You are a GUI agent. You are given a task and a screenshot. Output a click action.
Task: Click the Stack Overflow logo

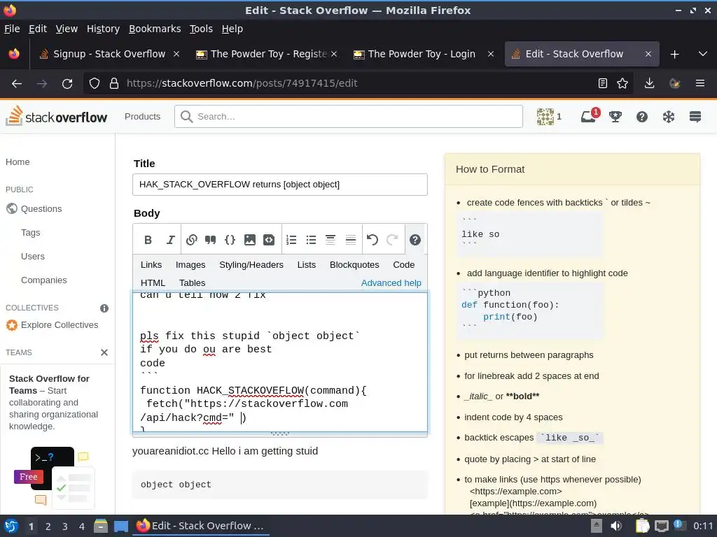pyautogui.click(x=56, y=116)
